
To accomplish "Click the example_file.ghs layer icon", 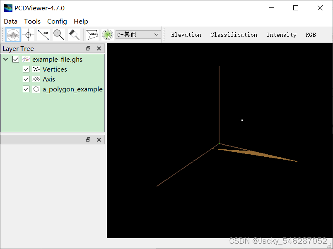I will tap(26, 59).
